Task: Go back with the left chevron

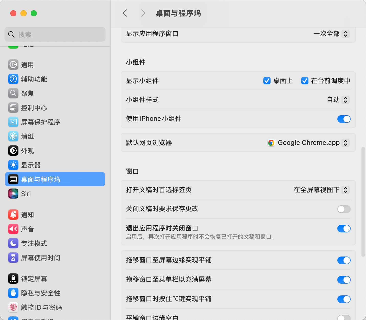Action: [125, 13]
